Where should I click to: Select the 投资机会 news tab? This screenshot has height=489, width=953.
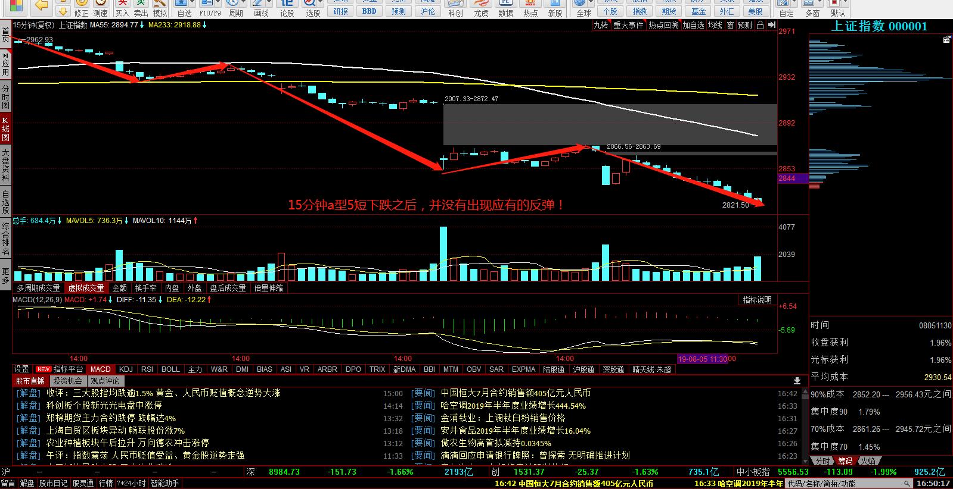67,381
